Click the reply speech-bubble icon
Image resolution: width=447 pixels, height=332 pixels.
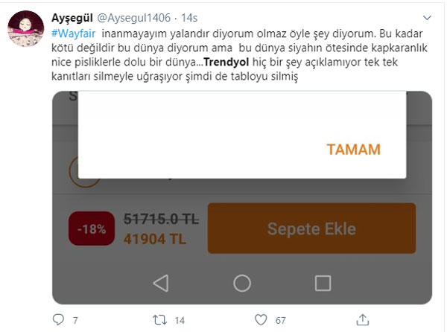(x=58, y=319)
